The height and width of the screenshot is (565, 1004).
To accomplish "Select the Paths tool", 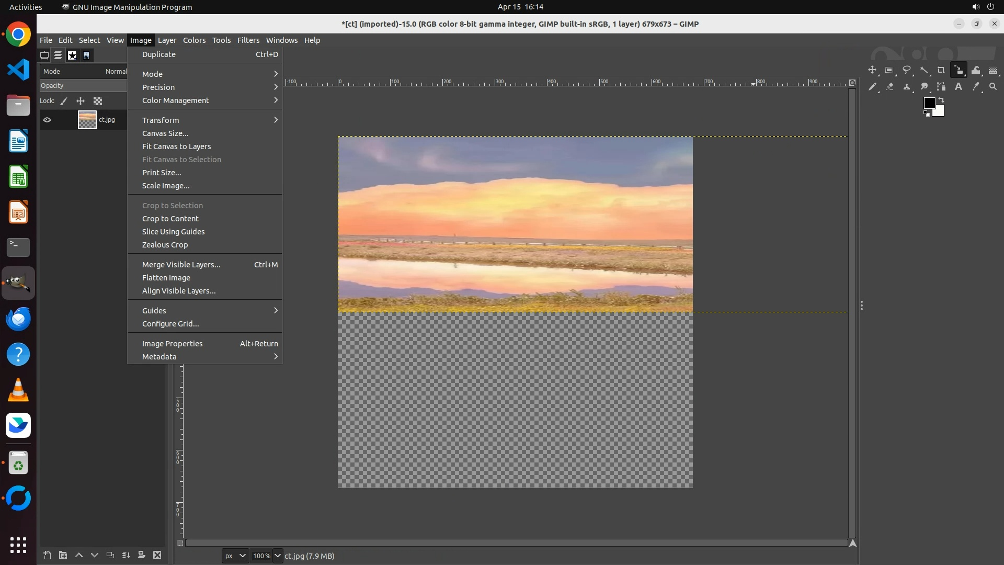I will pyautogui.click(x=941, y=87).
